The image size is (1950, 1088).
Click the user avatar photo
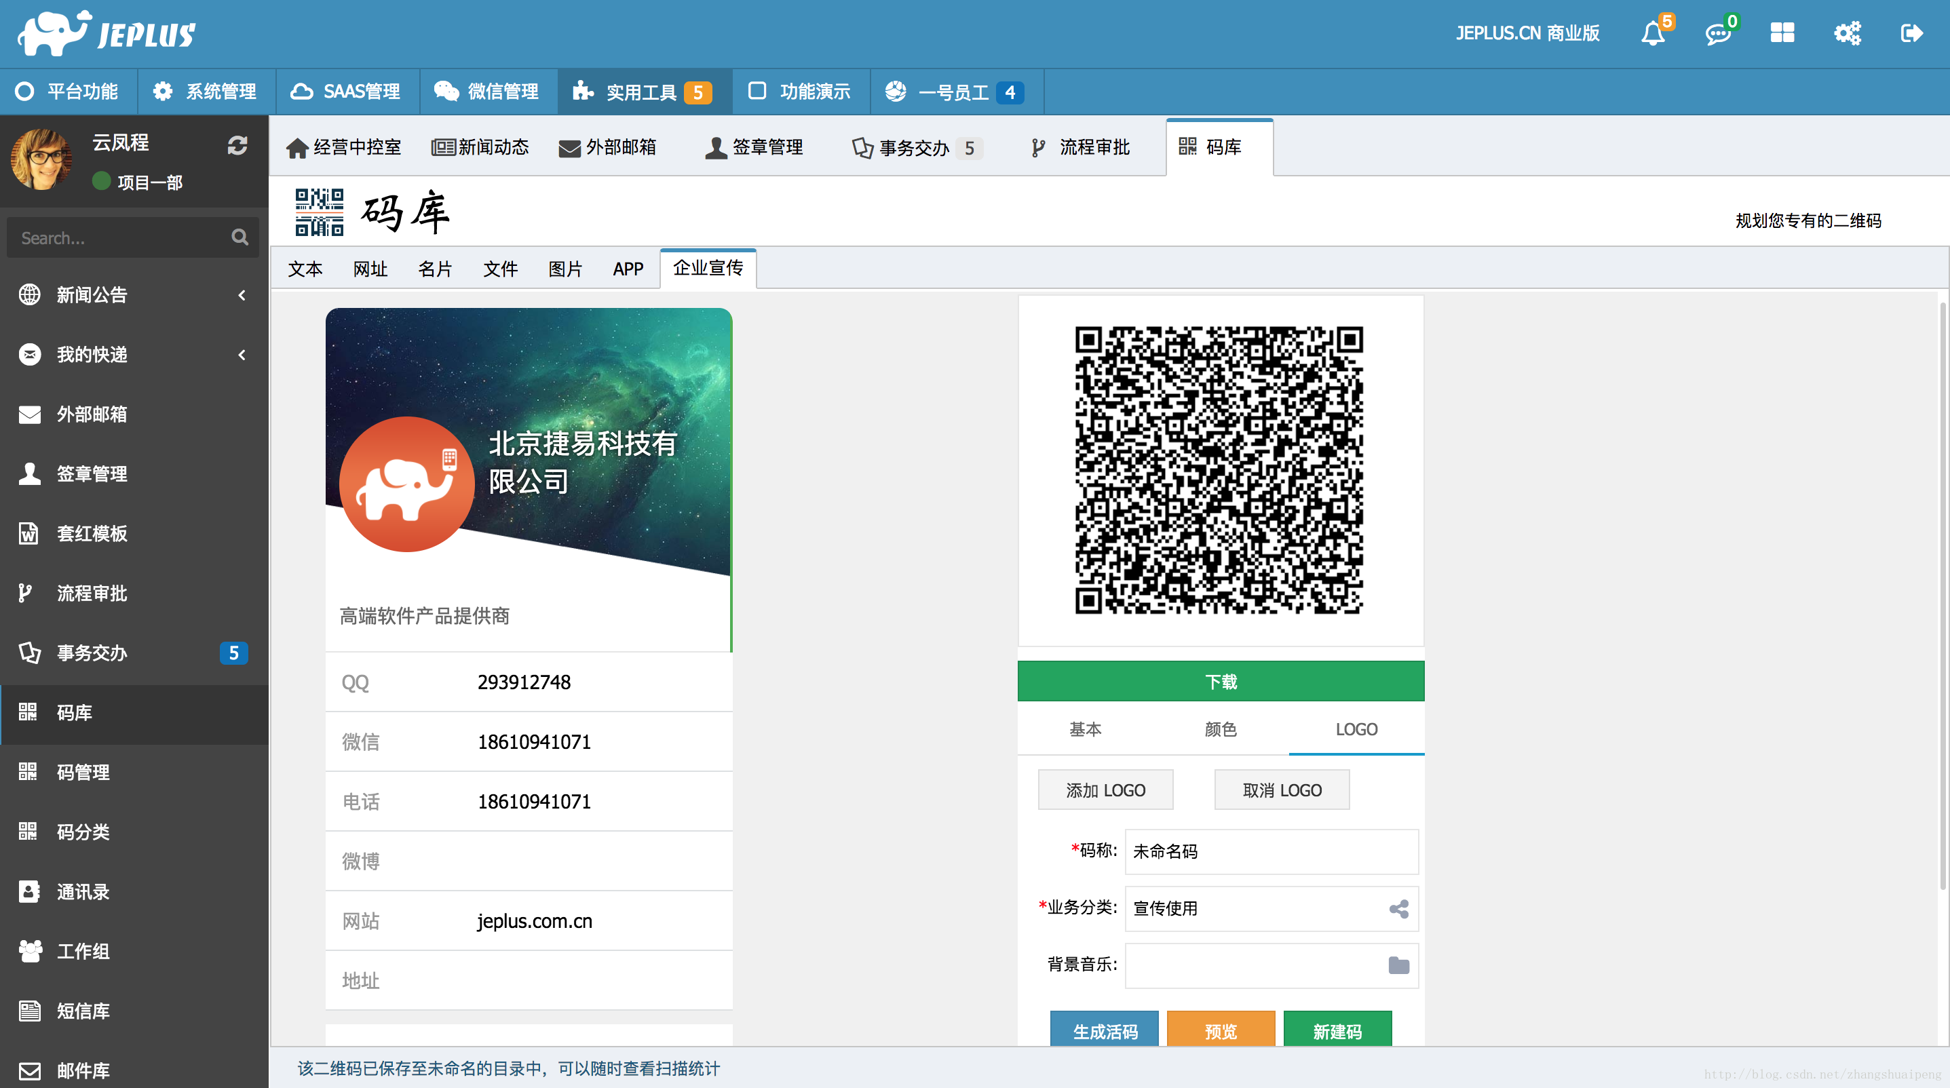pos(41,159)
